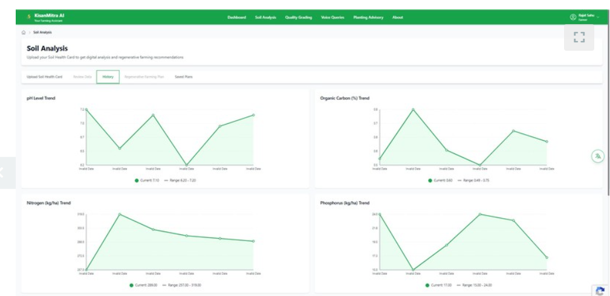The image size is (610, 296).
Task: Click the Soil Analysis page heading
Action: (47, 48)
